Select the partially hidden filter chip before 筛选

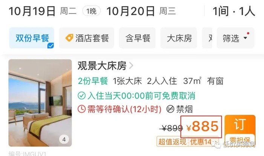pyautogui.click(x=207, y=38)
